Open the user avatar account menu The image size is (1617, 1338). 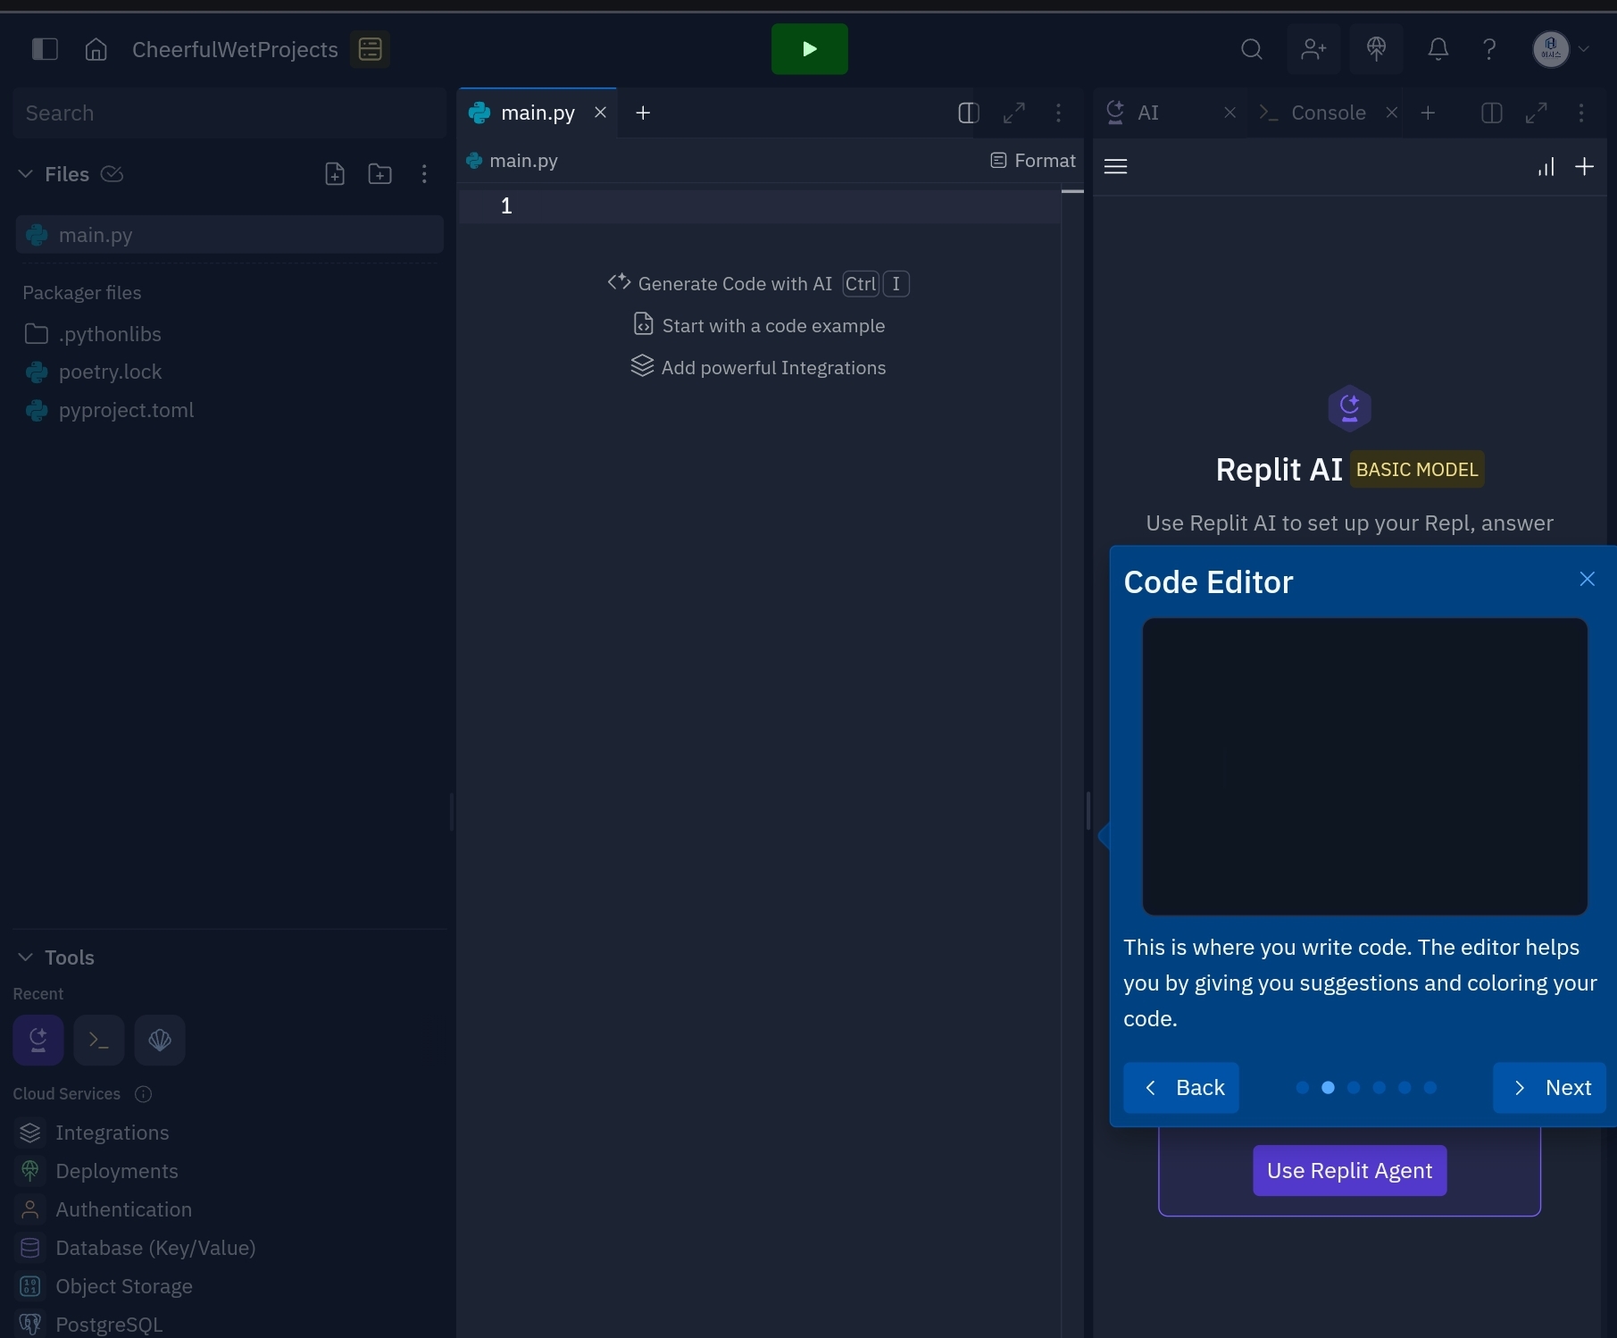click(1560, 49)
